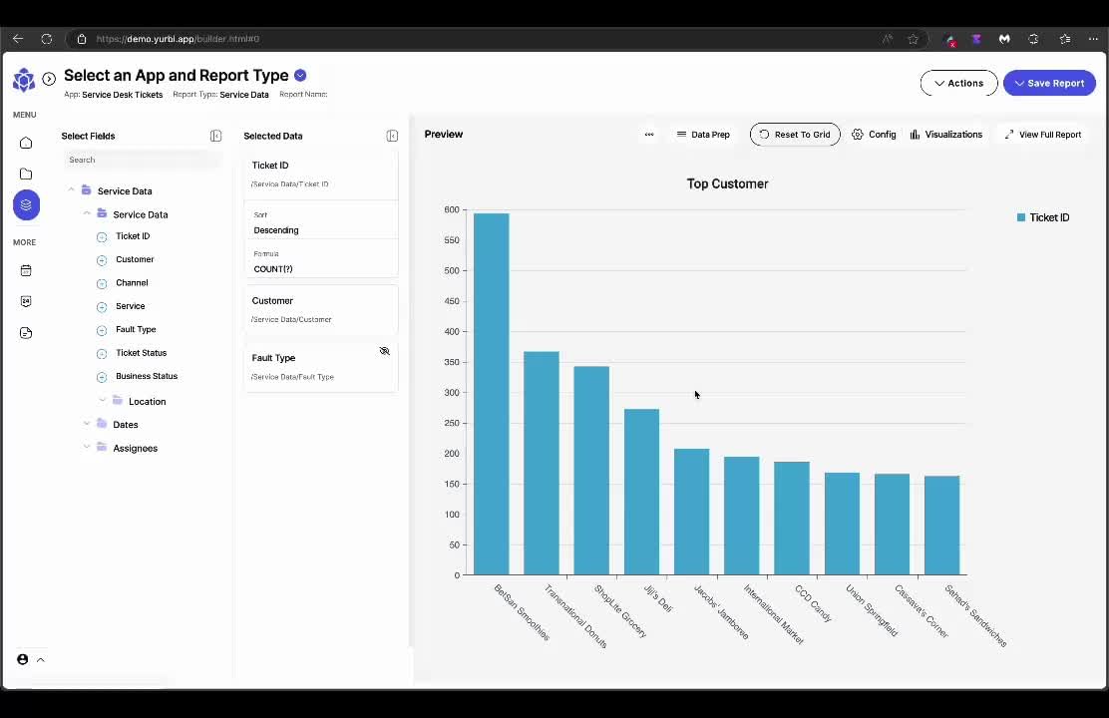This screenshot has width=1109, height=718.
Task: Toggle Ticket ID series in chart legend
Action: 1042,217
